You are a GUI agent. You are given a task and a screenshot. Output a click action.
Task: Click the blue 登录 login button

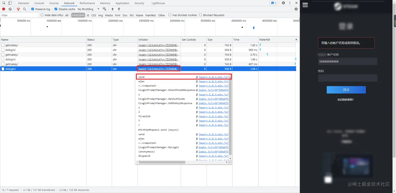(346, 90)
